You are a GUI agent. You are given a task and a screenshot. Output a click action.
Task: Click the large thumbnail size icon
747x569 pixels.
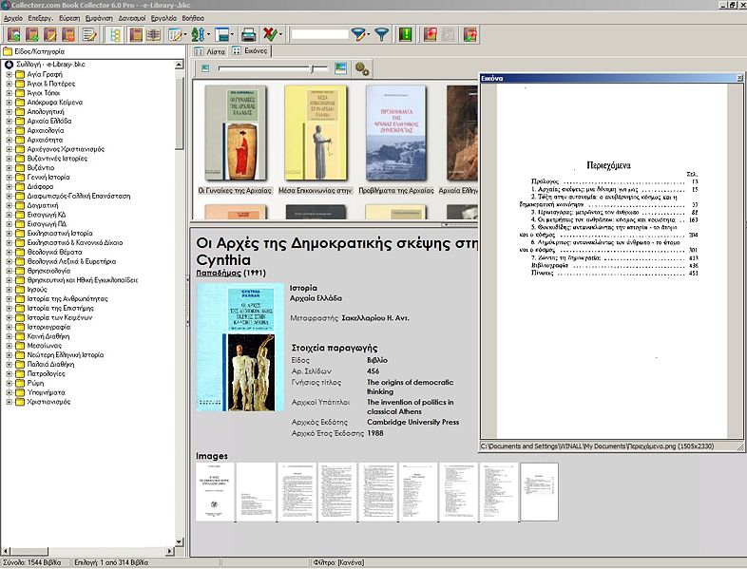pyautogui.click(x=340, y=68)
